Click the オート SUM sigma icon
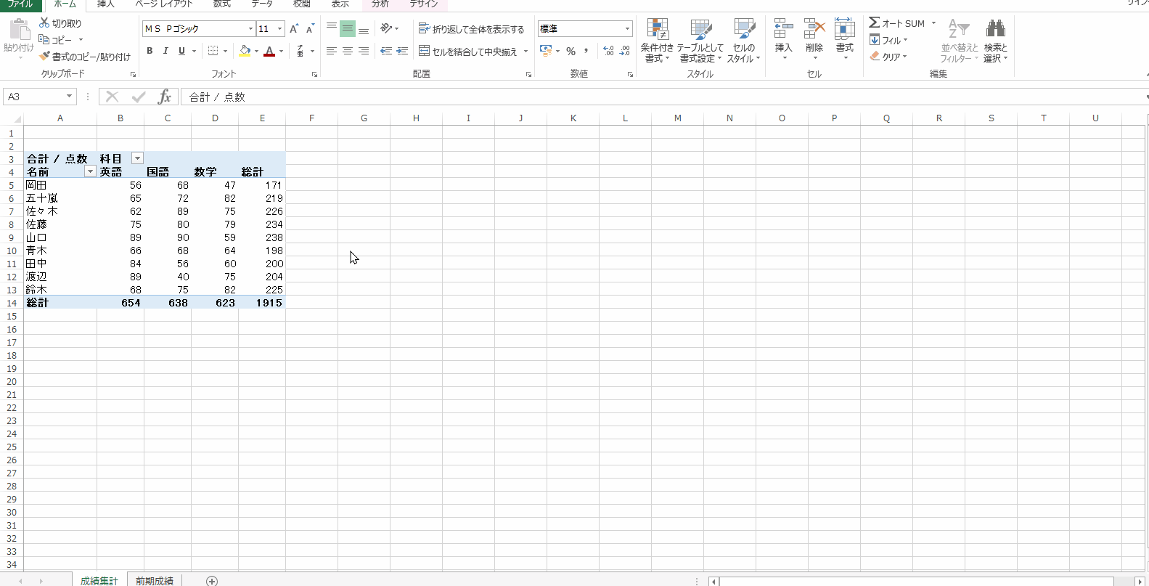 [875, 23]
